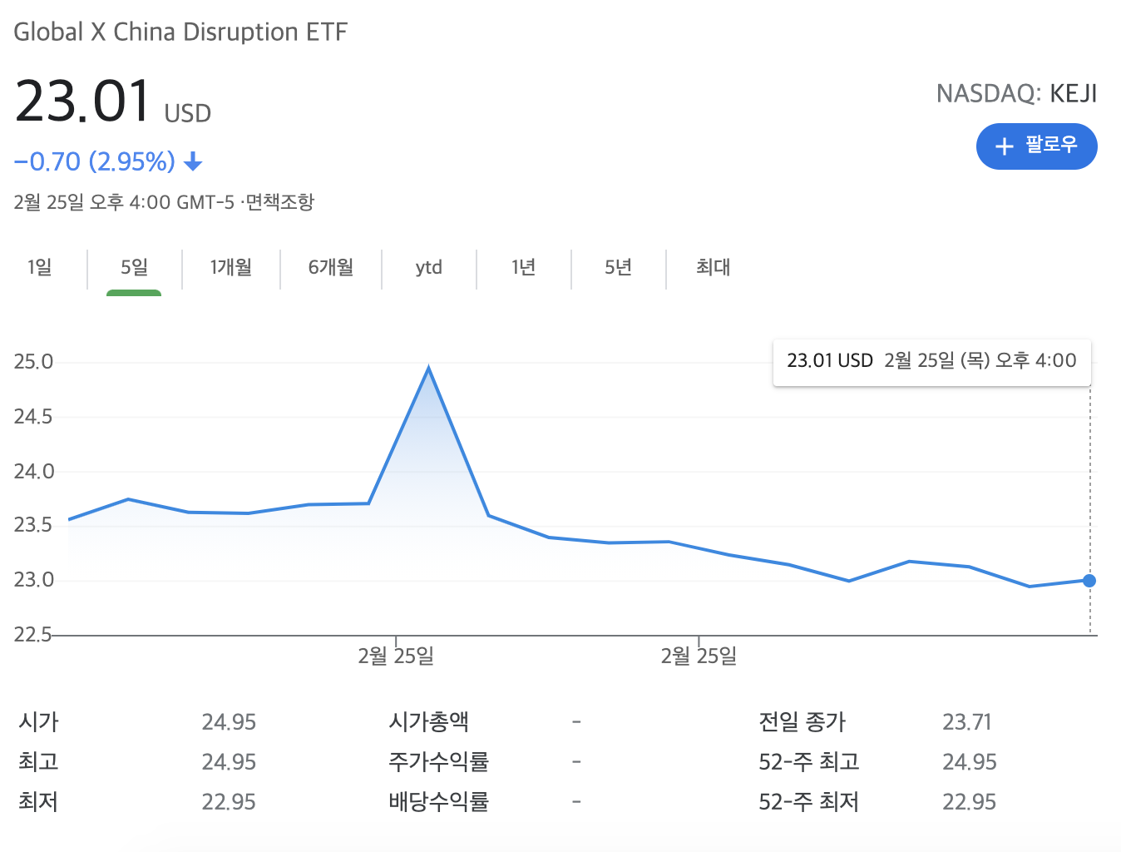Click the 주가수익률 label
1121x852 pixels.
(438, 761)
